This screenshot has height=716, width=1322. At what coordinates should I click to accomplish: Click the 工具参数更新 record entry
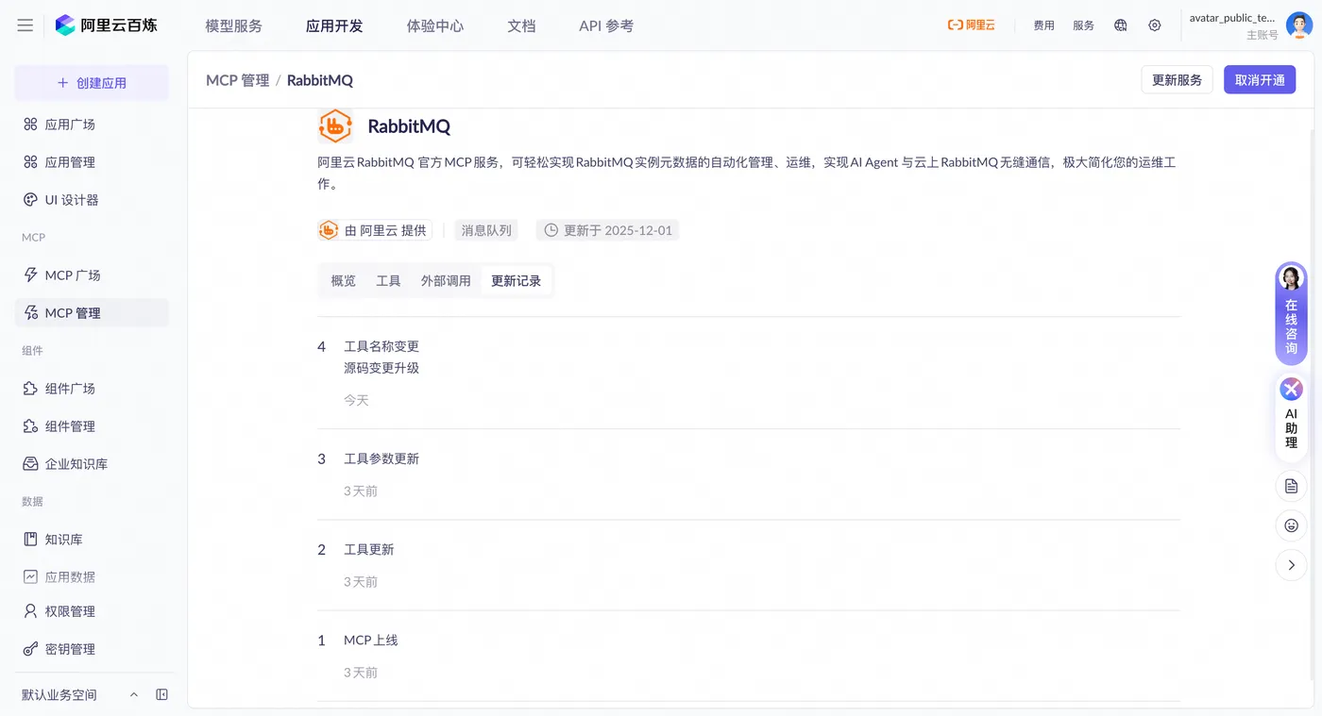click(381, 459)
